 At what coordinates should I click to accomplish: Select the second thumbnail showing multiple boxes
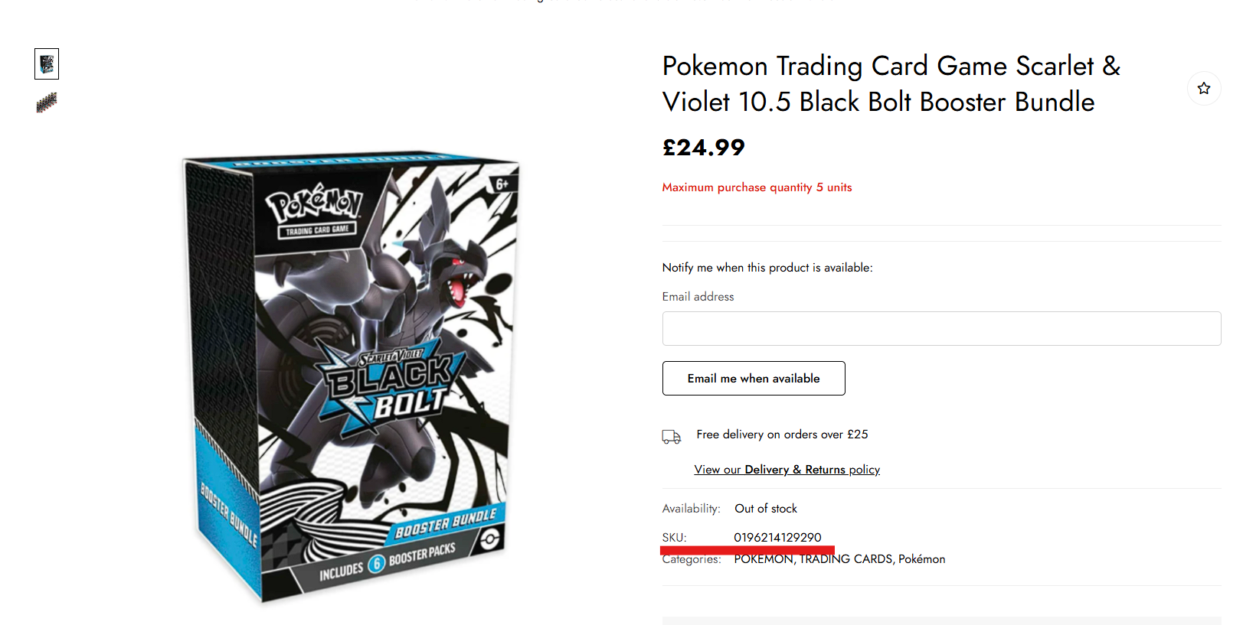pos(47,103)
